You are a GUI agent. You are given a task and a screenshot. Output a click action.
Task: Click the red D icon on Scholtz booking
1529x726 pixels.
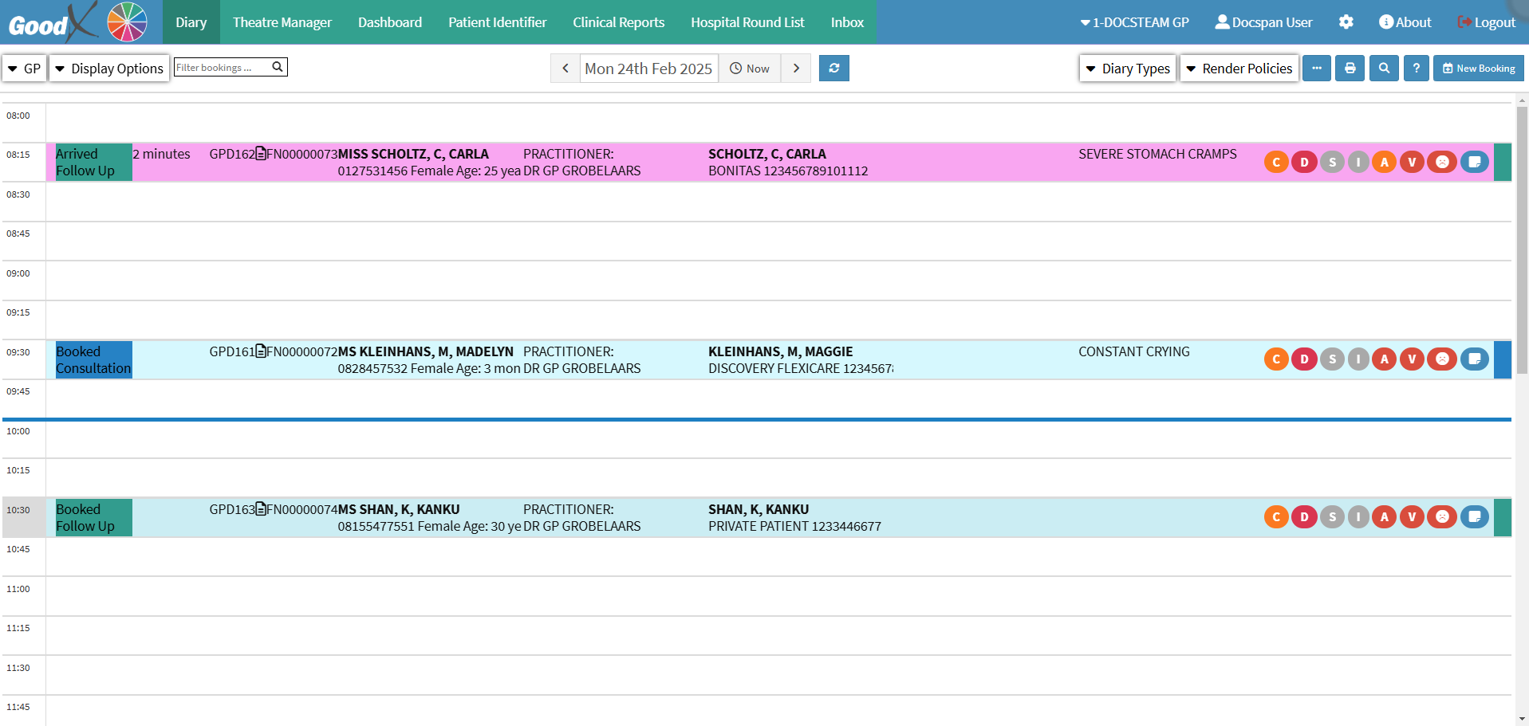pos(1304,162)
